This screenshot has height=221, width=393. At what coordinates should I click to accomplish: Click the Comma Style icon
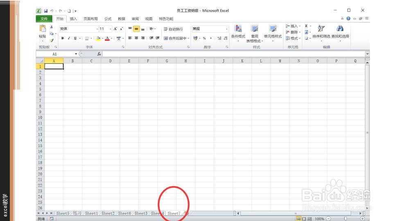pos(211,38)
